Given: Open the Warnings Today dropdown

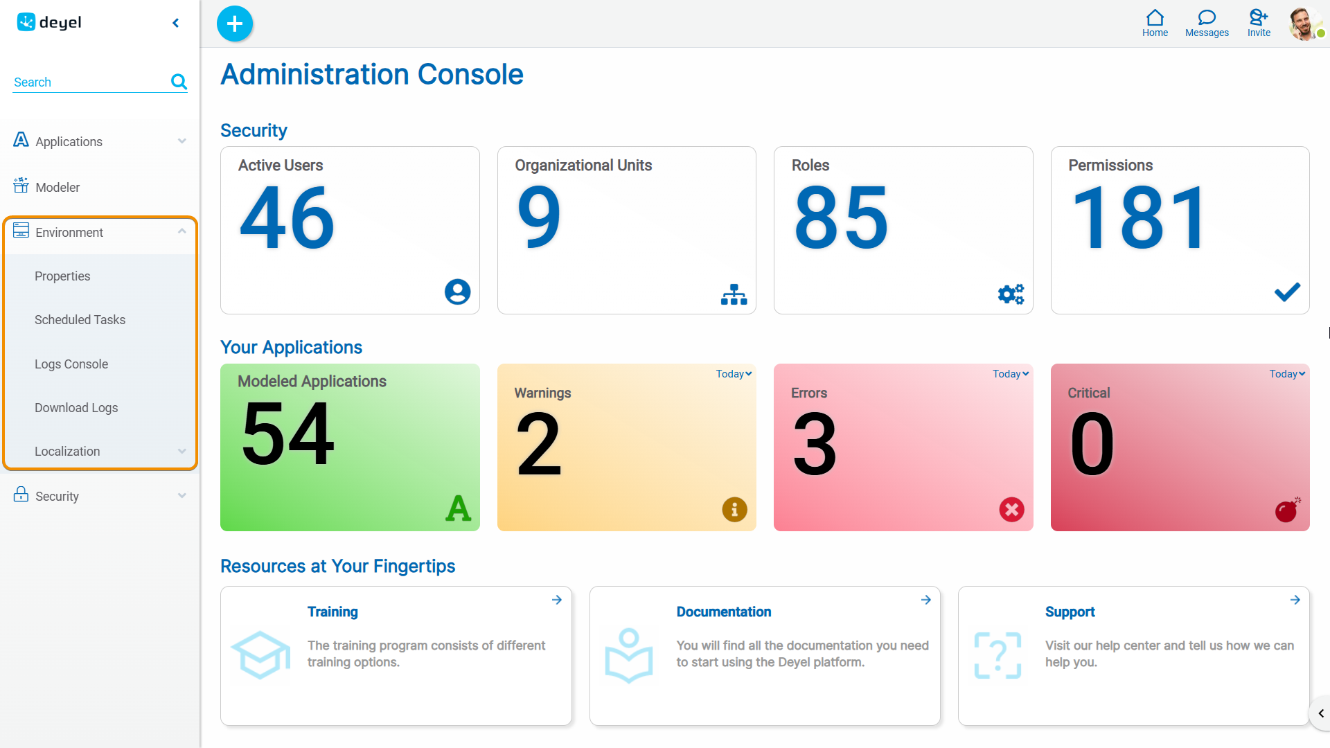Looking at the screenshot, I should (x=734, y=374).
